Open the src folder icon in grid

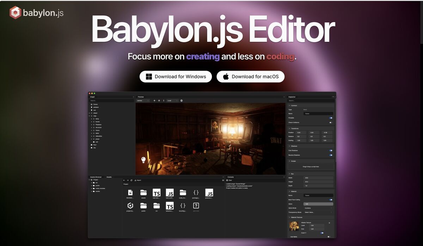pyautogui.click(x=157, y=206)
